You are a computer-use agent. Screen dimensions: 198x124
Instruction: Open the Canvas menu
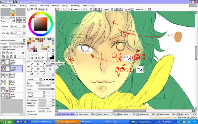tap(22, 5)
